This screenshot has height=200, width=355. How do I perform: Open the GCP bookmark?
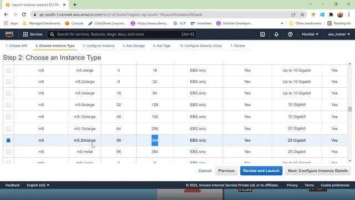click(x=180, y=23)
